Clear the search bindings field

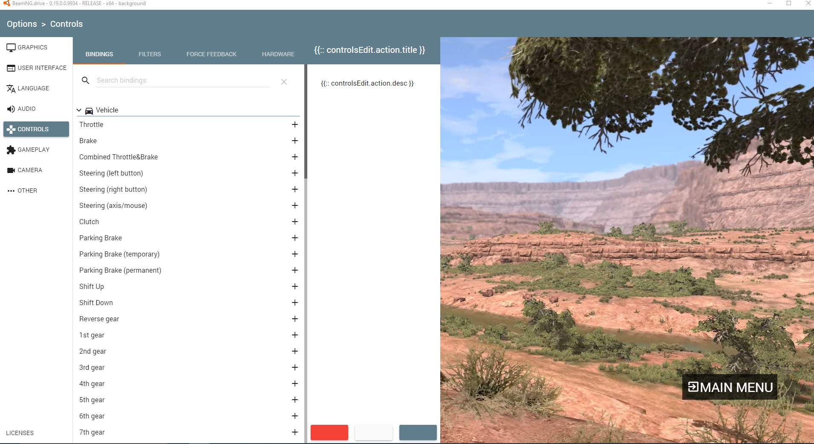click(x=284, y=81)
